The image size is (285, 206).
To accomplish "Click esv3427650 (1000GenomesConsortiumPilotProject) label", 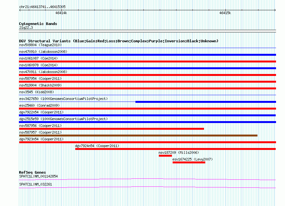I will pos(63,99).
